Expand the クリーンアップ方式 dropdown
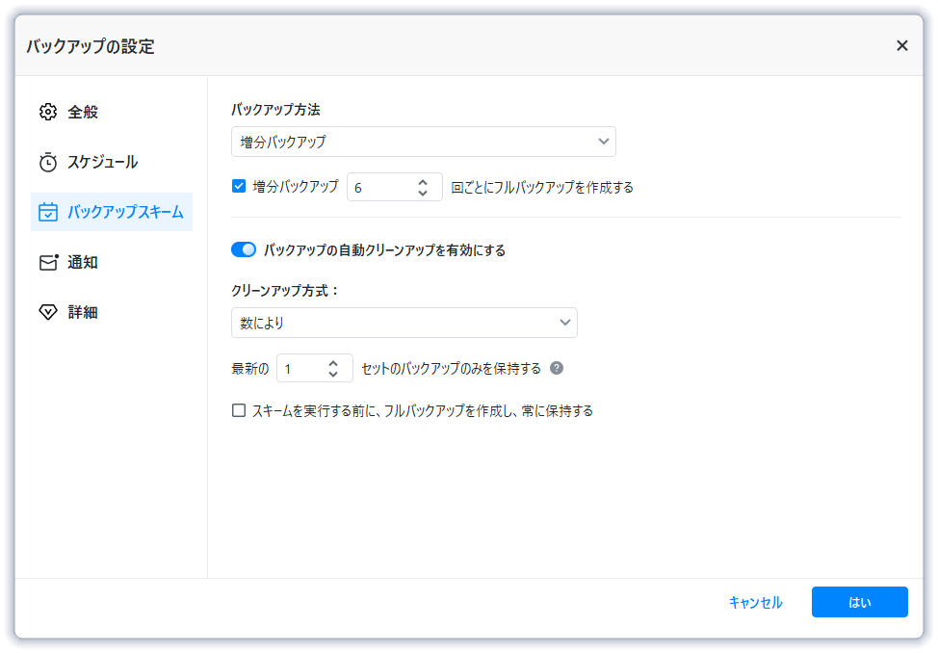Image resolution: width=938 pixels, height=653 pixels. (x=404, y=323)
